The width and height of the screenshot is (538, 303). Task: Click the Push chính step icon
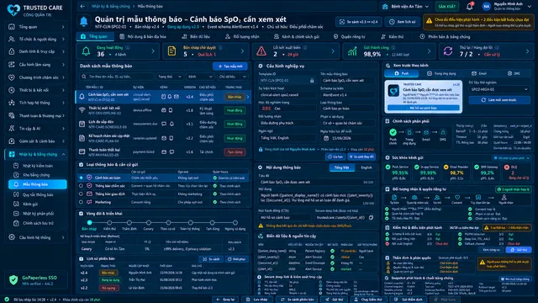(393, 132)
